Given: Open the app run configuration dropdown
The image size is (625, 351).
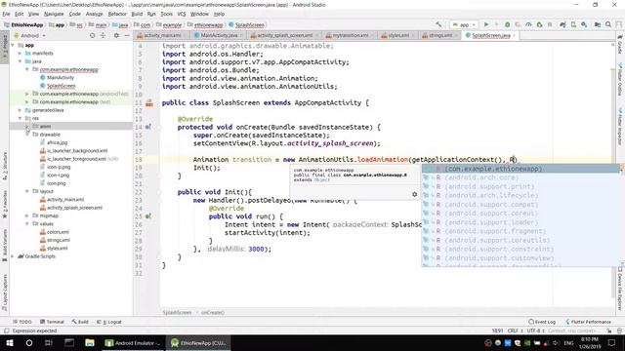Looking at the screenshot, I should [465, 24].
